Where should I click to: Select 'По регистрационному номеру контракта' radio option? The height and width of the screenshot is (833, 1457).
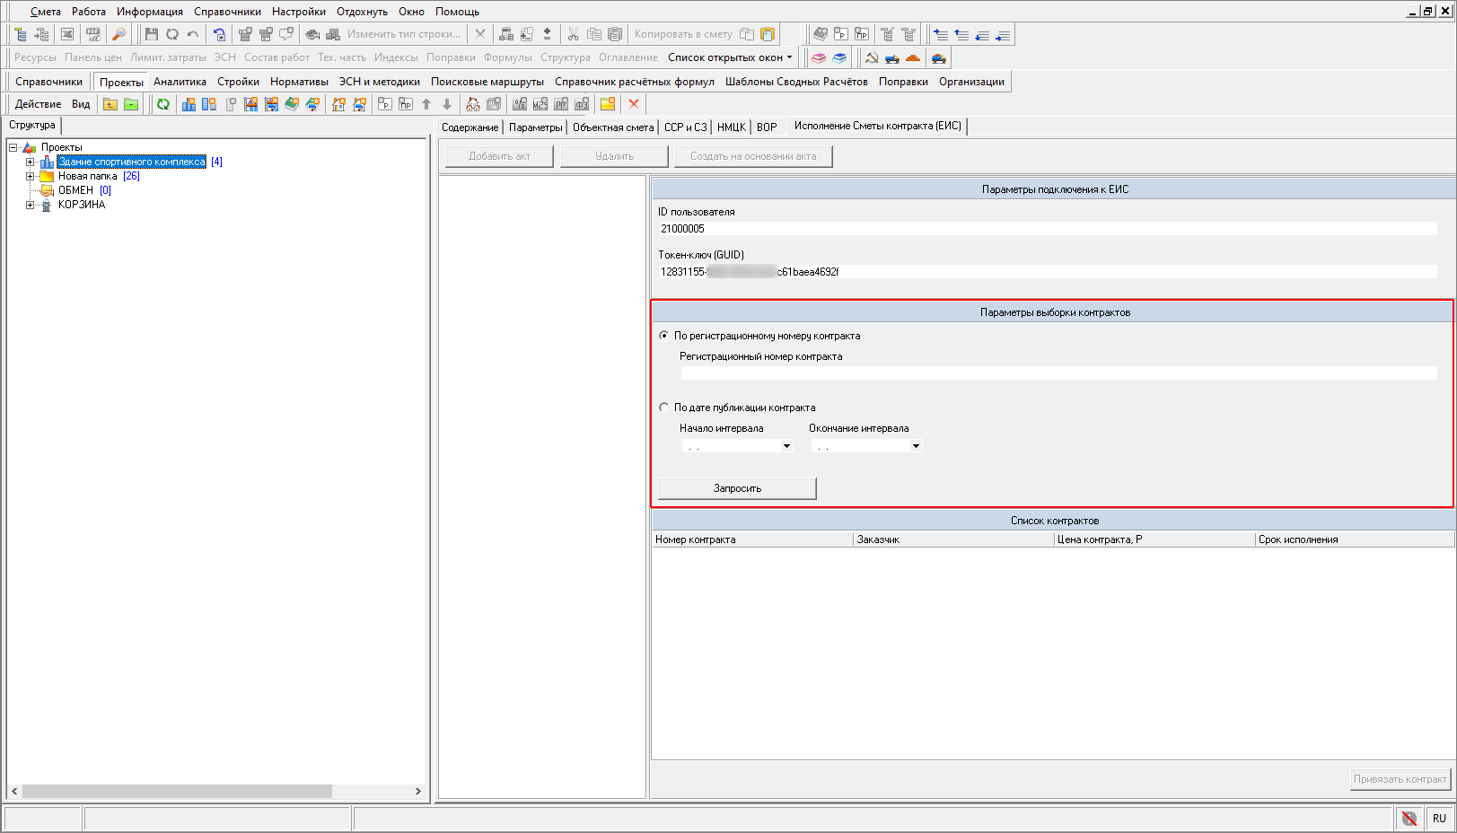point(664,336)
